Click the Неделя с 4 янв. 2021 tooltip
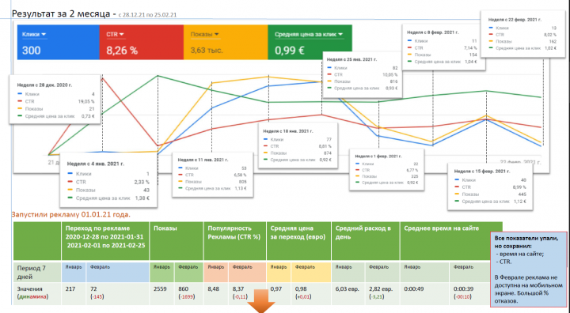Screen dimensions: 570x313 tap(108, 180)
